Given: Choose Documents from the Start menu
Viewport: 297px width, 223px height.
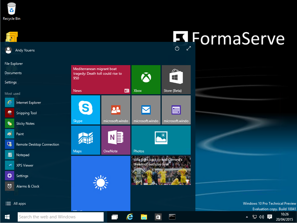Looking at the screenshot, I should (x=13, y=73).
